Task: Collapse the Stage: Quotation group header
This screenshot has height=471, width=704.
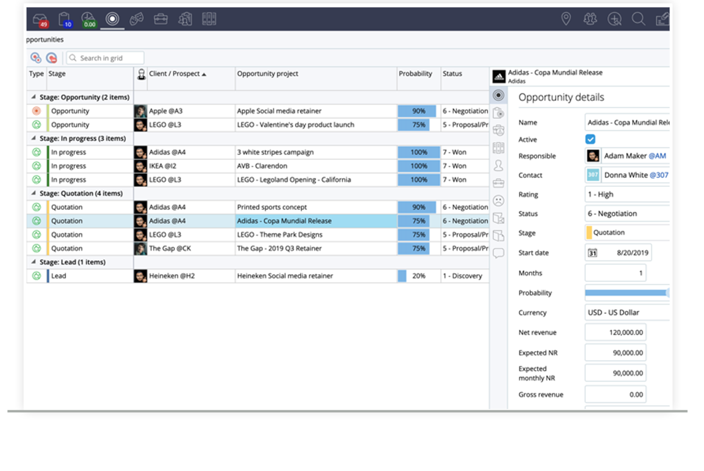Action: coord(33,193)
